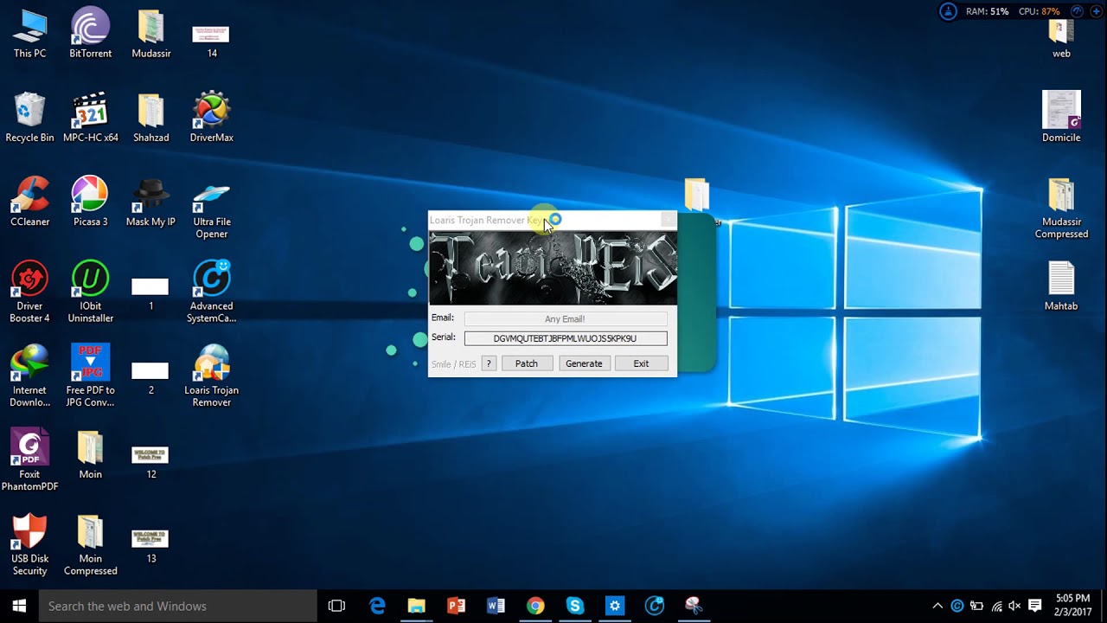Image resolution: width=1107 pixels, height=623 pixels.
Task: Click the muted volume tray icon
Action: tap(1014, 606)
